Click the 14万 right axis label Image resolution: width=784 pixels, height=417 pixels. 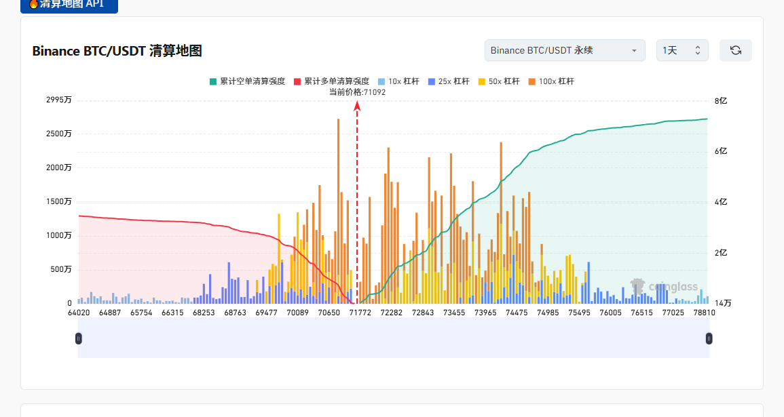pyautogui.click(x=723, y=303)
